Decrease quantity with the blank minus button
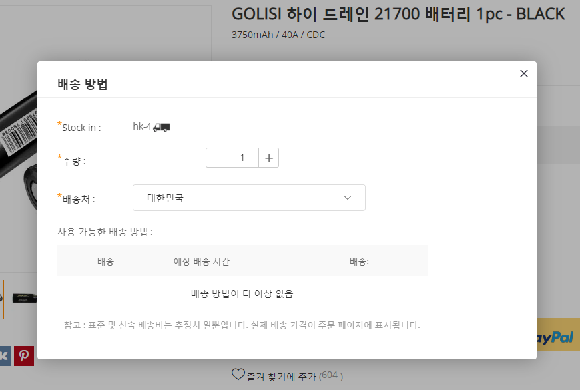Viewport: 580px width, 390px height. tap(216, 158)
